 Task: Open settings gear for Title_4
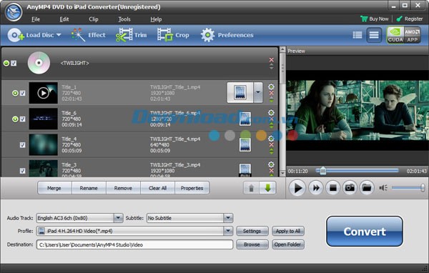[271, 139]
